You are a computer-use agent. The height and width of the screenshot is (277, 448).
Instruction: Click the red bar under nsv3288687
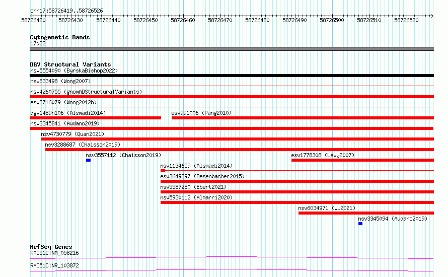click(x=240, y=150)
